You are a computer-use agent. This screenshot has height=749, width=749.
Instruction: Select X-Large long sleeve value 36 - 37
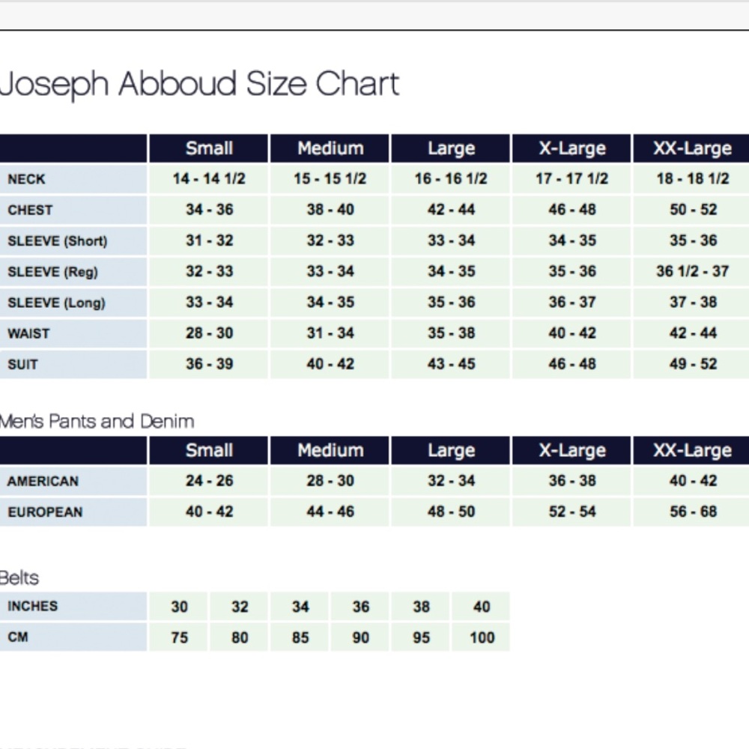pos(572,303)
